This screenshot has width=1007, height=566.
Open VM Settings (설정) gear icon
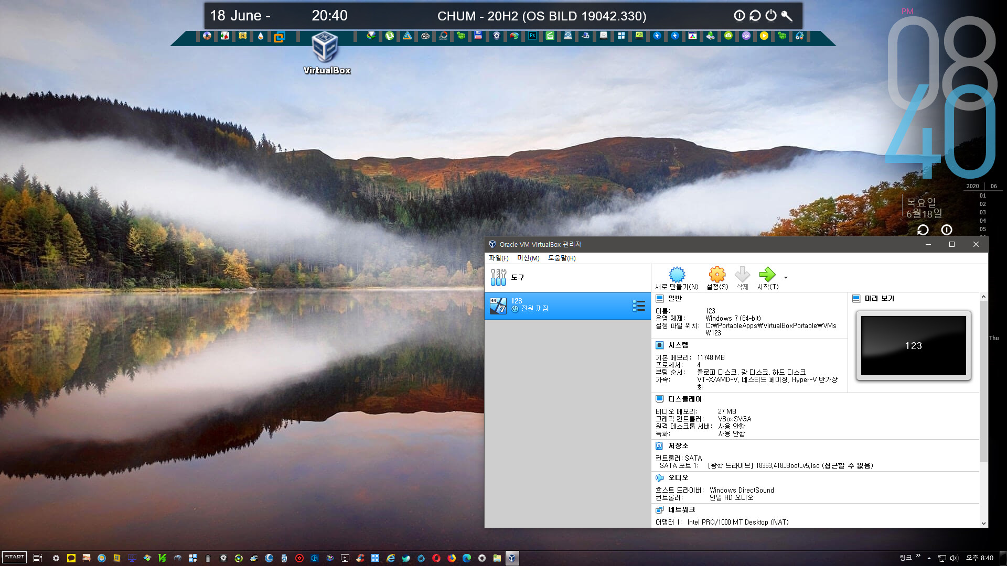coord(717,278)
